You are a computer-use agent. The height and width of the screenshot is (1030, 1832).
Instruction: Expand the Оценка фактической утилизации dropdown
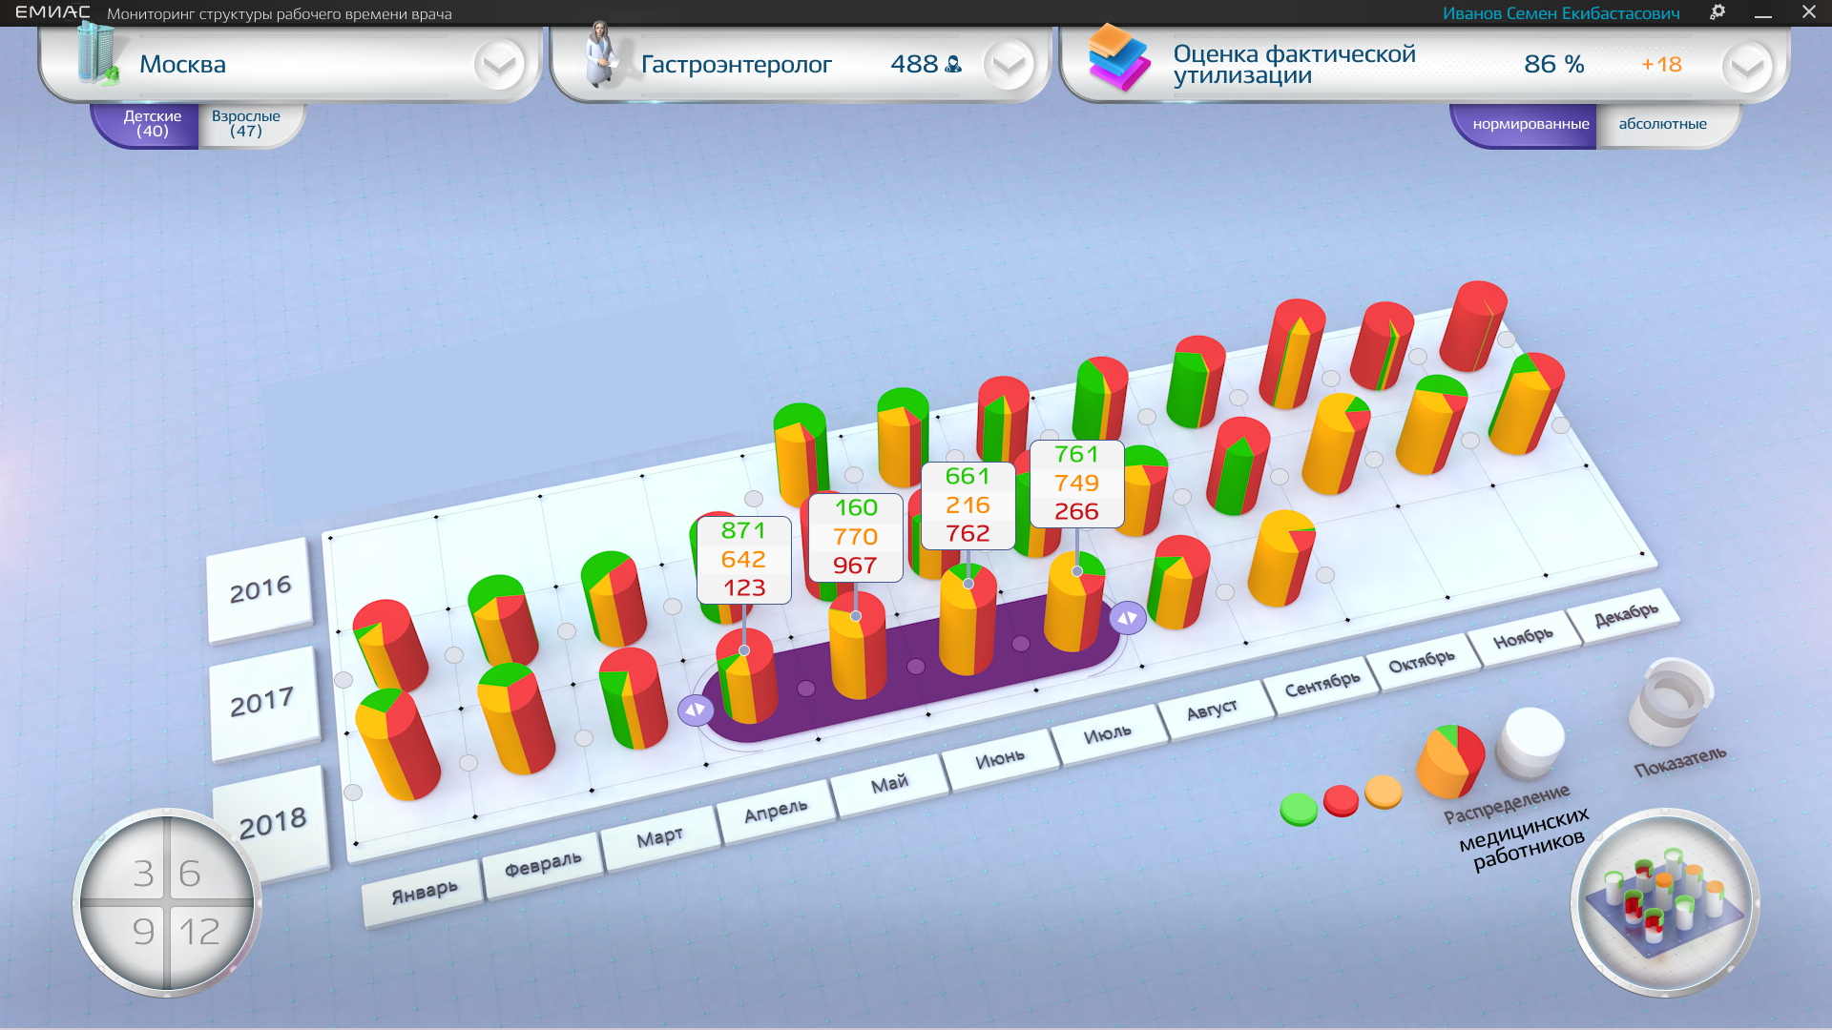[x=1746, y=67]
